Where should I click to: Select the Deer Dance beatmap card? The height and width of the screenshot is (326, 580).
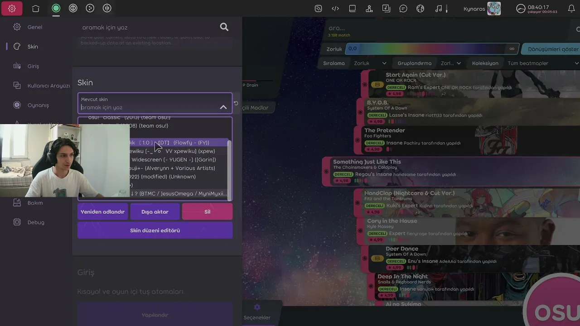coord(471,258)
